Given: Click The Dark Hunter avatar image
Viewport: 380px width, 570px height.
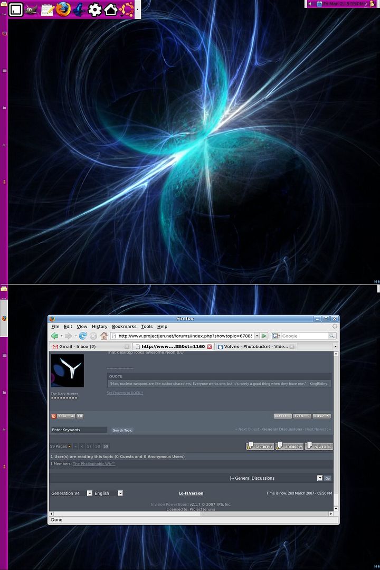Looking at the screenshot, I should click(x=67, y=370).
